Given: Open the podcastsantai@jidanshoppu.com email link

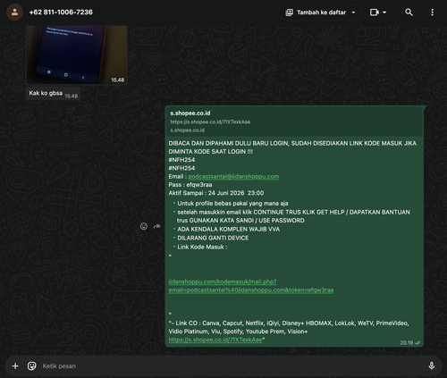Looking at the screenshot, I should pos(233,176).
